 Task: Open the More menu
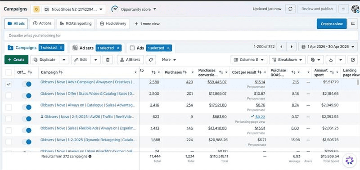(169, 60)
